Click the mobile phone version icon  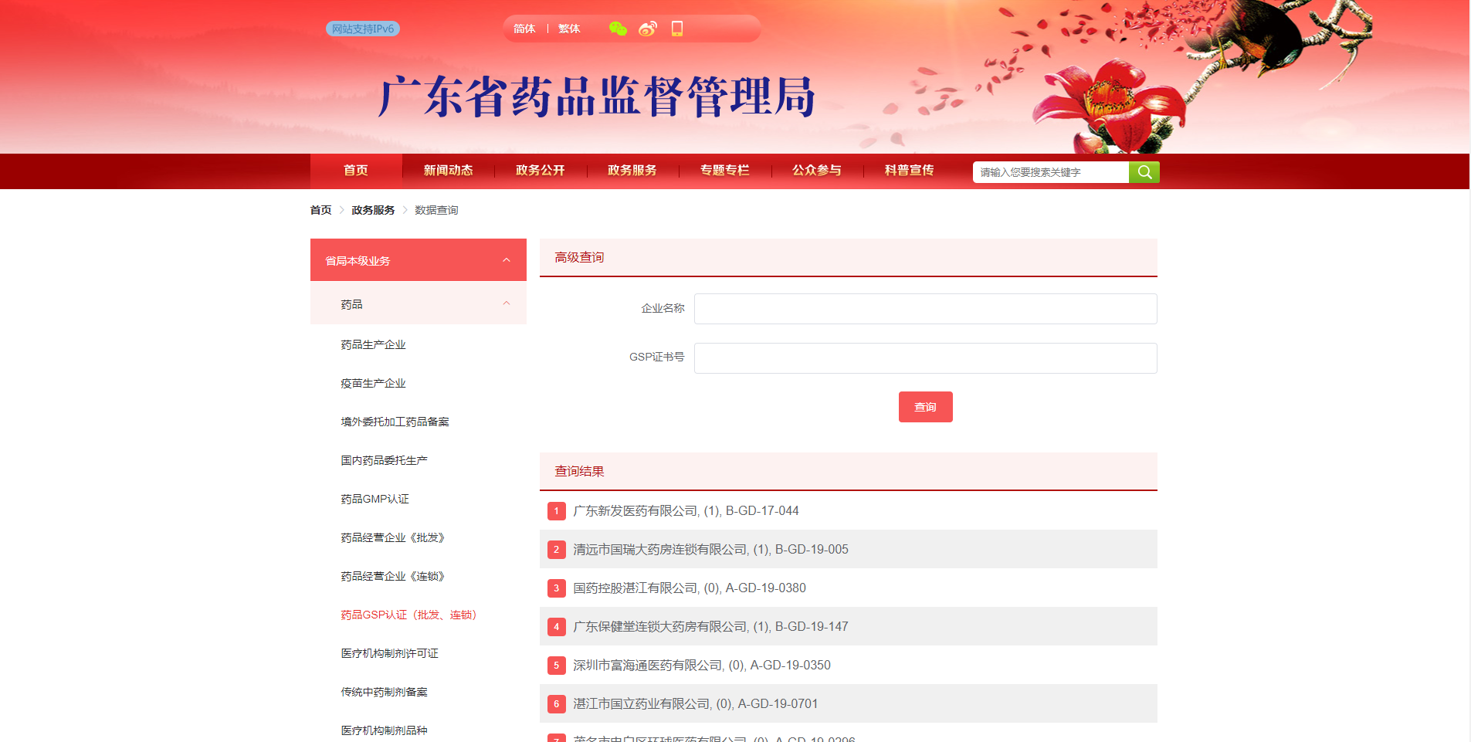tap(677, 29)
